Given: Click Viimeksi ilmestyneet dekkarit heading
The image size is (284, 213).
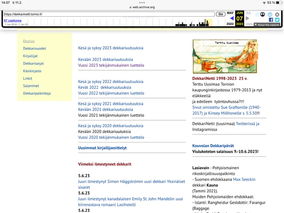Looking at the screenshot, I should [x=104, y=164].
